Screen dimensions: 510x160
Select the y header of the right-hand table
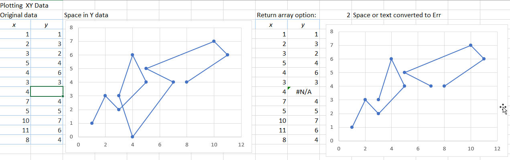(x=303, y=25)
